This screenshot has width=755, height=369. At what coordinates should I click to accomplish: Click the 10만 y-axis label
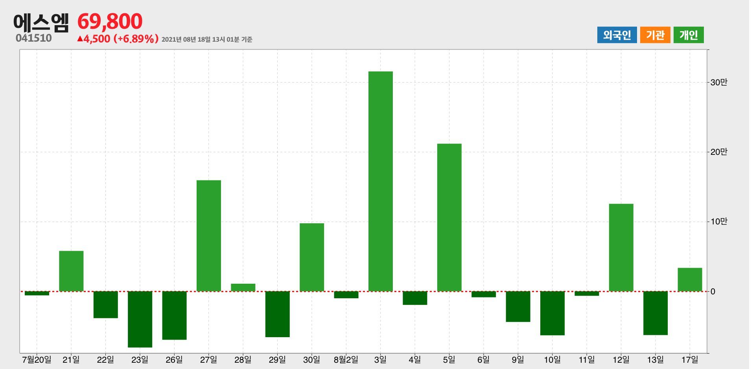(x=719, y=222)
